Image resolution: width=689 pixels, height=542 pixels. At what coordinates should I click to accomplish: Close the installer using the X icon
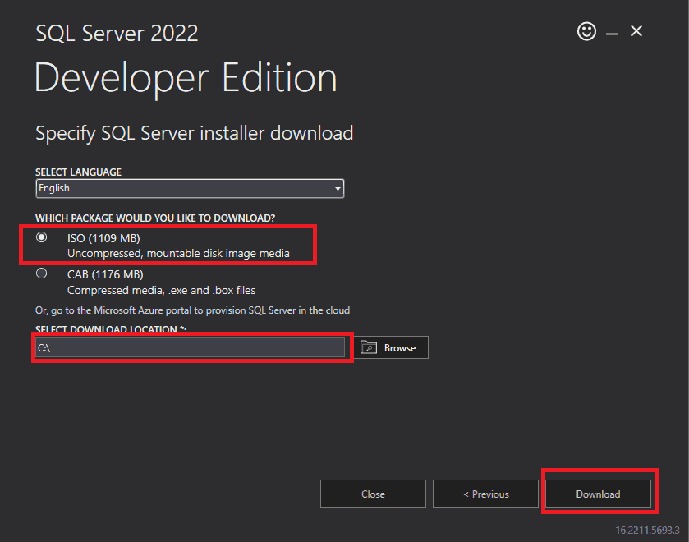pyautogui.click(x=636, y=32)
